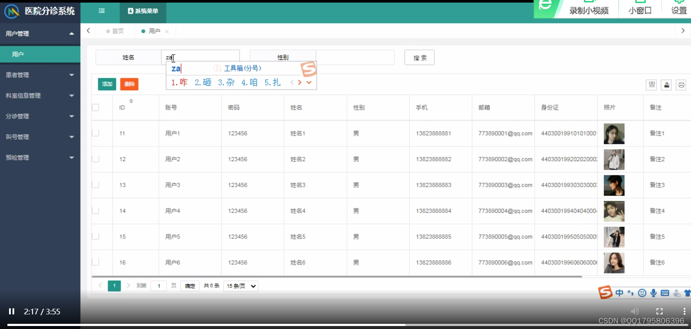Screen dimensions: 691x329
Task: Open the 系统菜单 top menu
Action: (x=143, y=11)
